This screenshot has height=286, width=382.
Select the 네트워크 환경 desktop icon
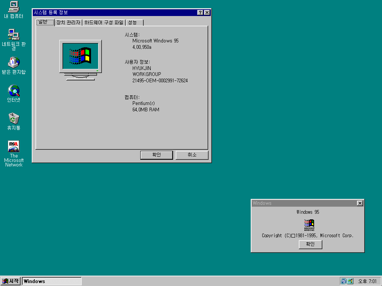click(x=14, y=39)
